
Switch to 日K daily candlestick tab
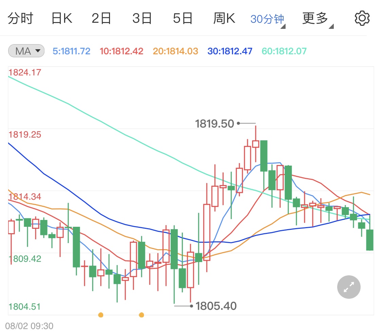click(62, 18)
